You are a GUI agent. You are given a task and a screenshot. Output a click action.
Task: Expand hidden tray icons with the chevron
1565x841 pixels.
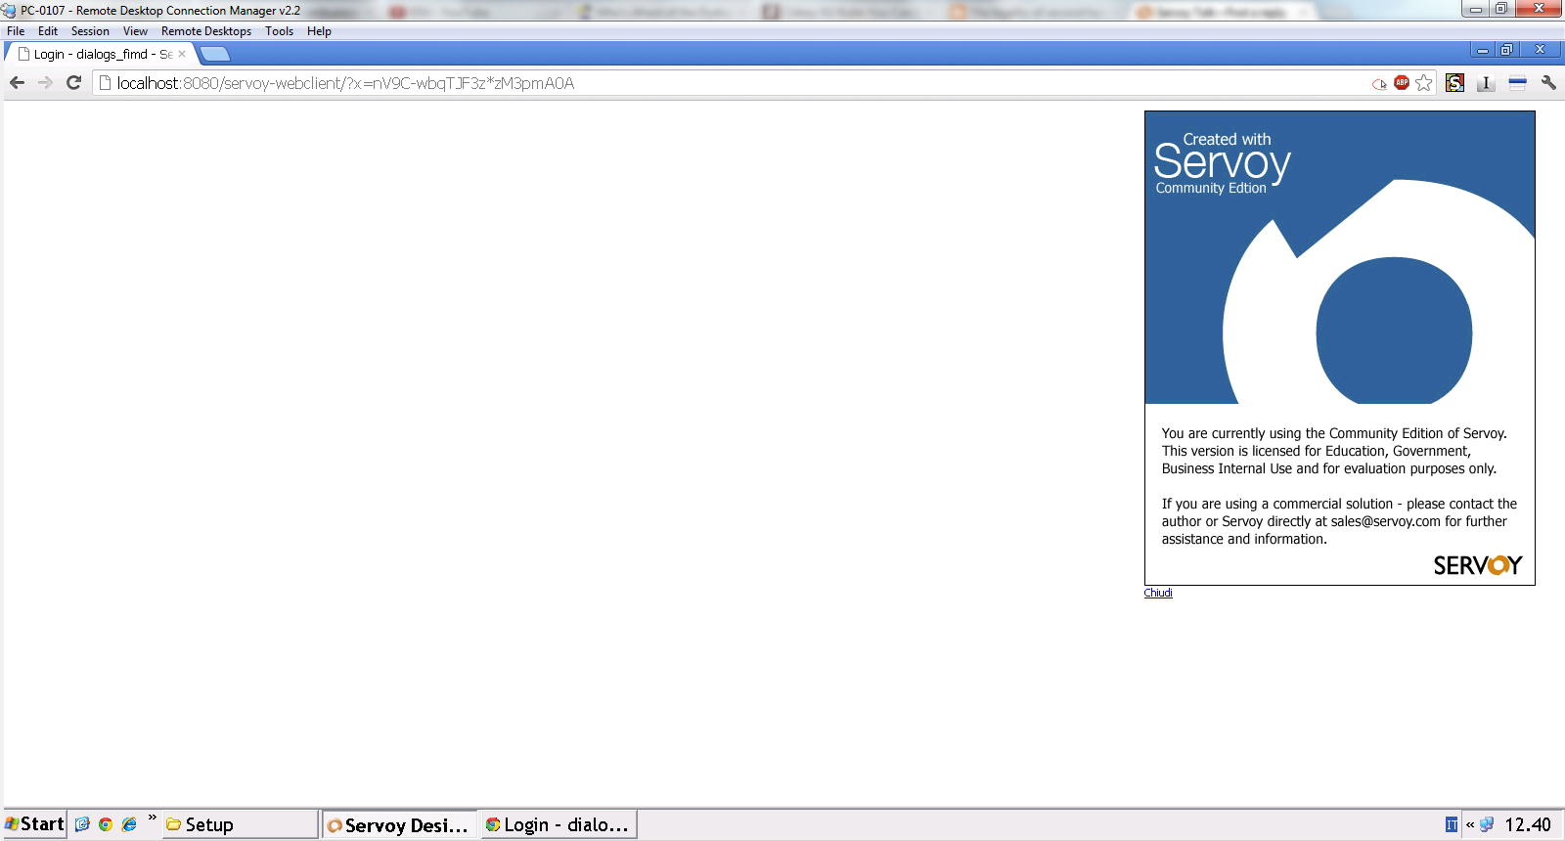point(1470,824)
